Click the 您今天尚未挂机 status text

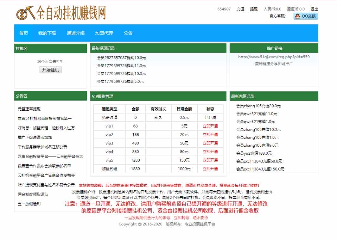[50, 62]
